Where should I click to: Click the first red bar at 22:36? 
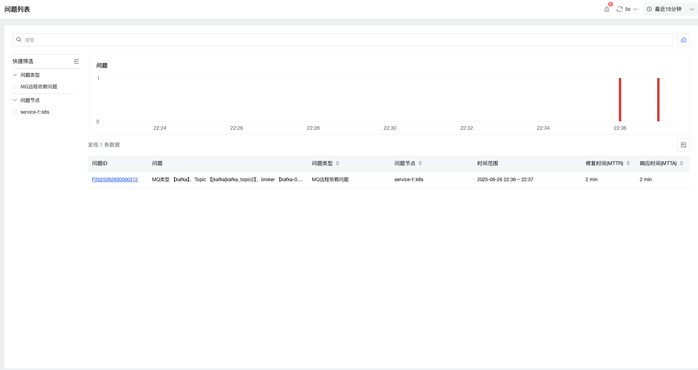click(x=620, y=100)
